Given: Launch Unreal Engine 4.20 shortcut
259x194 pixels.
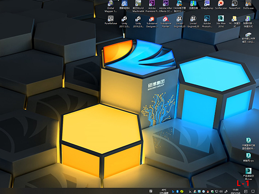Looking at the screenshot, I should point(193,22).
